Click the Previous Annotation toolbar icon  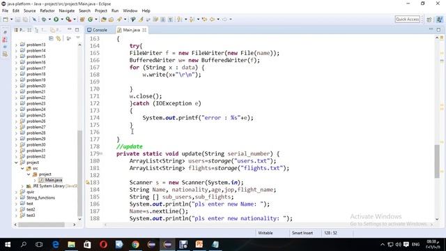[x=192, y=20]
